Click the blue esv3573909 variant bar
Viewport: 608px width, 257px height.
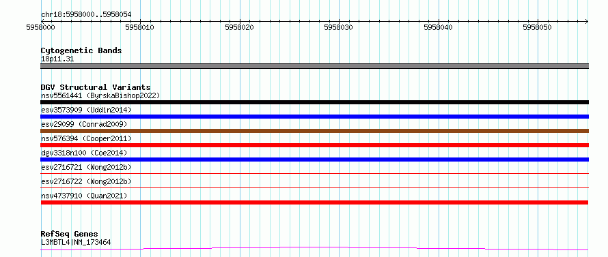[x=314, y=117]
